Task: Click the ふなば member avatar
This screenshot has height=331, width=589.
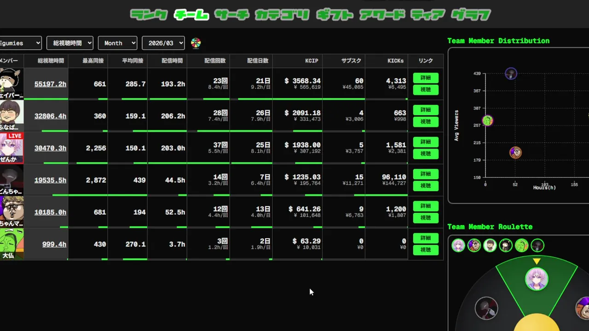Action: pyautogui.click(x=11, y=116)
